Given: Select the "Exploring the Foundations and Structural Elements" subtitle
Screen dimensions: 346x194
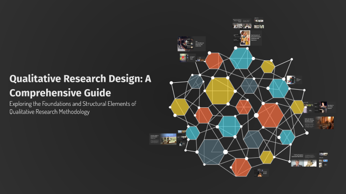Looking at the screenshot, I should [x=73, y=108].
